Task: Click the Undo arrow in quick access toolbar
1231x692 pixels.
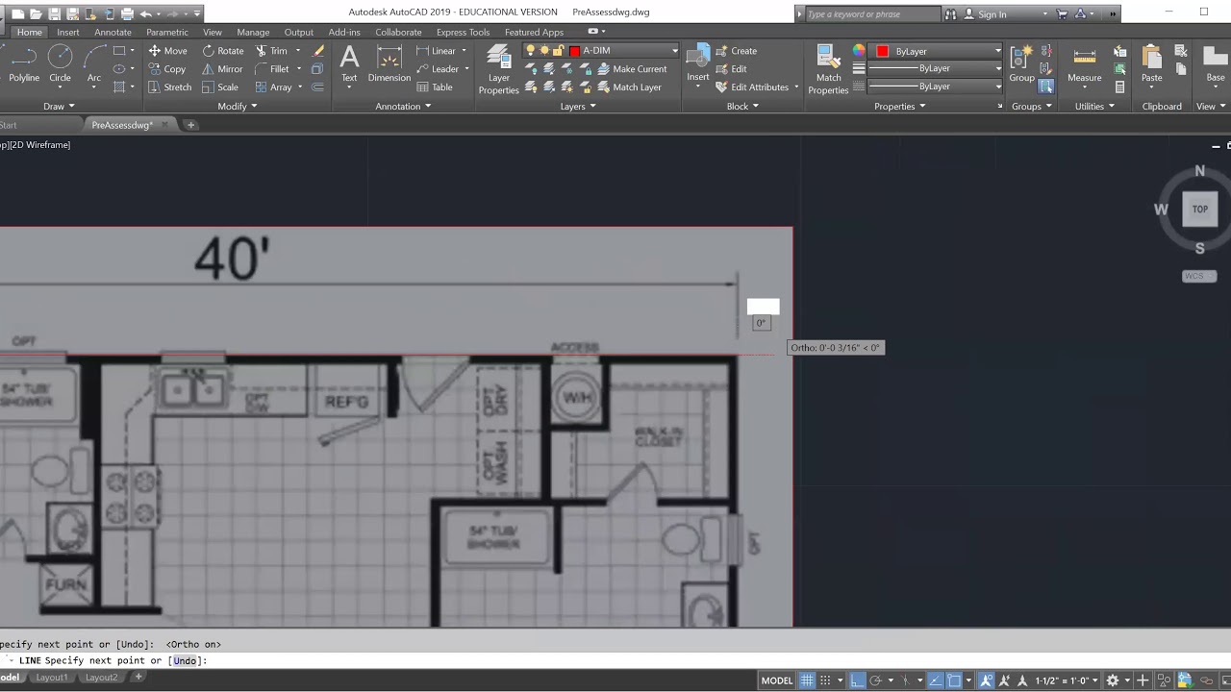Action: coord(145,13)
